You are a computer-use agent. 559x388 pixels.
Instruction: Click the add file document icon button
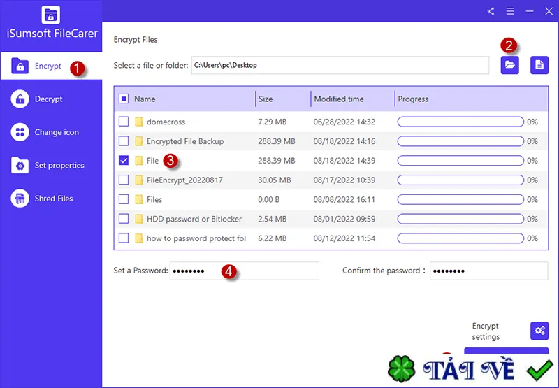click(x=539, y=65)
